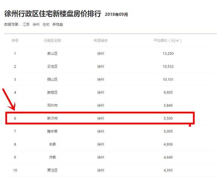Open the 鼓楼区 district entry

pyautogui.click(x=52, y=93)
